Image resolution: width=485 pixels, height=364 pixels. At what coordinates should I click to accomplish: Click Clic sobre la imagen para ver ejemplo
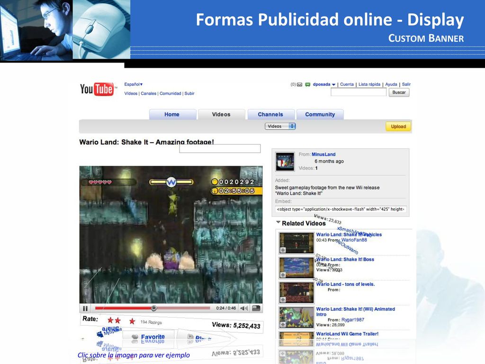click(x=134, y=355)
